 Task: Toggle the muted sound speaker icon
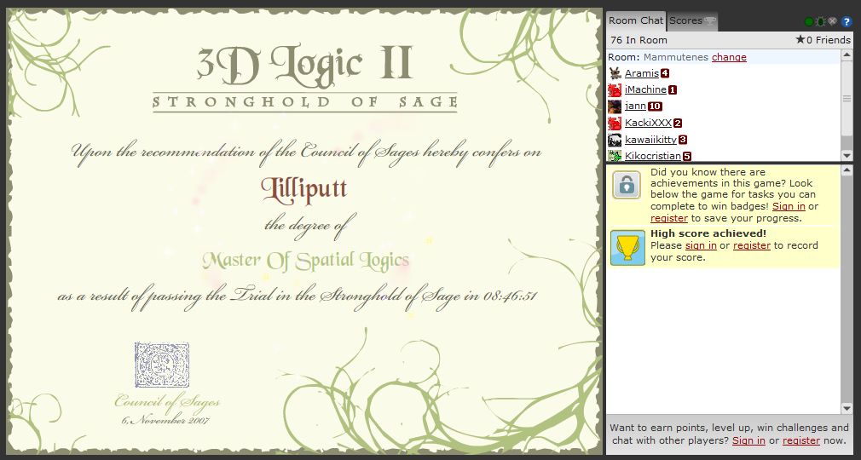pos(833,21)
